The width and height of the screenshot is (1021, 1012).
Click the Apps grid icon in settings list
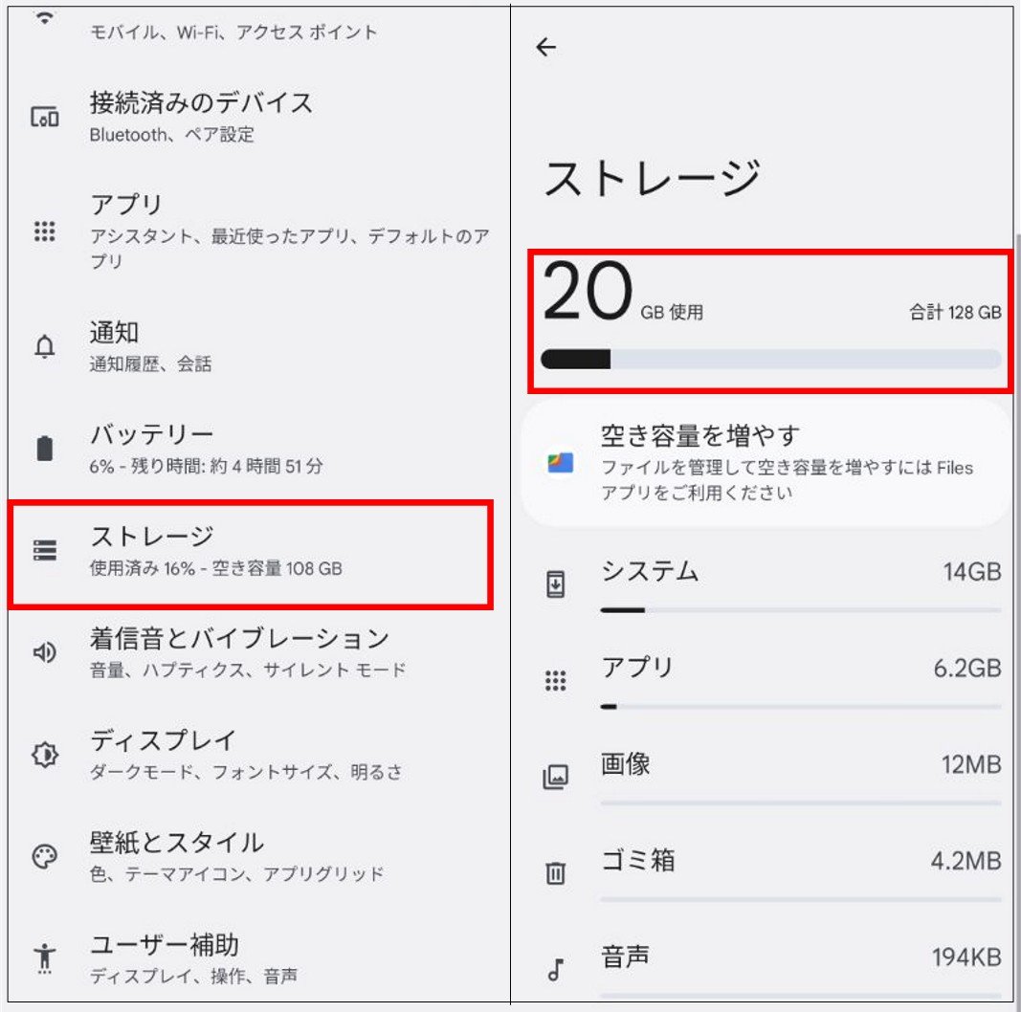click(x=45, y=232)
